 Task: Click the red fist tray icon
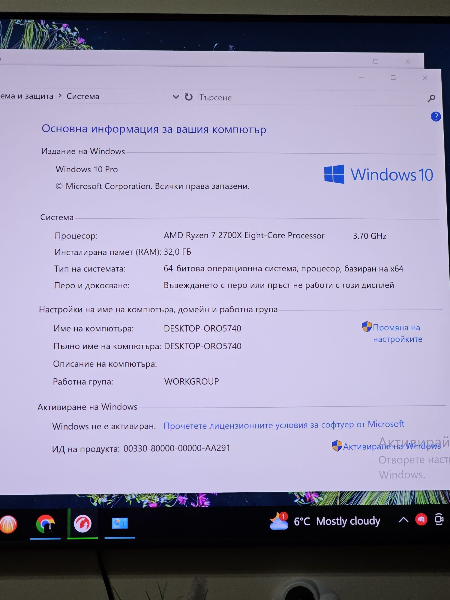pos(421,519)
